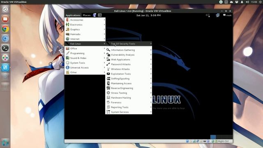The image size is (263, 148).
Task: Open the VirtualBox icon in Ubuntu dock
Action: pyautogui.click(x=5, y=67)
